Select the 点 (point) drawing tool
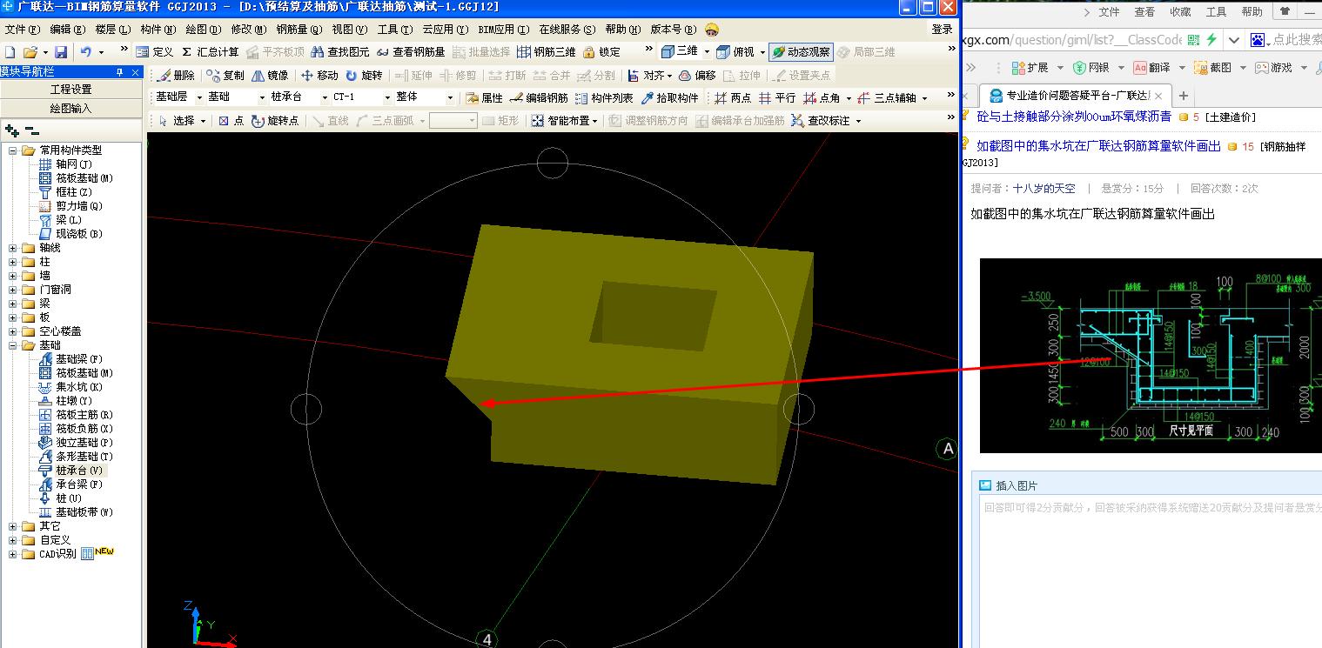This screenshot has width=1322, height=648. tap(231, 121)
